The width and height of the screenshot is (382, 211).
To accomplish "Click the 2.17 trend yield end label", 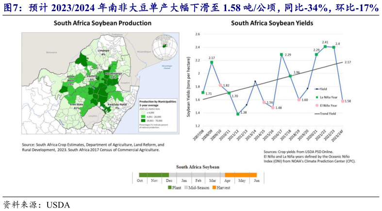I will (348, 62).
